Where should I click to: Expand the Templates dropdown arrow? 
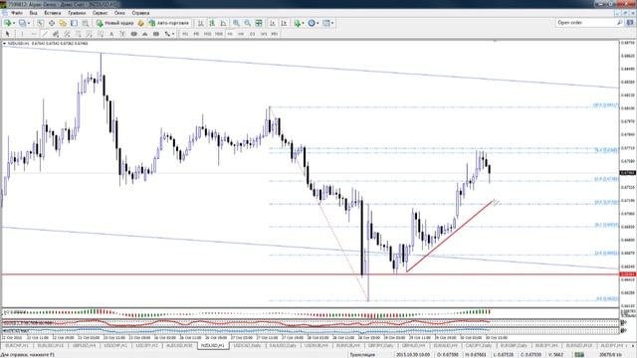(332, 23)
